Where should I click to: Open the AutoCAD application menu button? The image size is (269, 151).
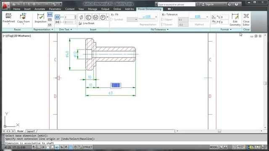6,5
